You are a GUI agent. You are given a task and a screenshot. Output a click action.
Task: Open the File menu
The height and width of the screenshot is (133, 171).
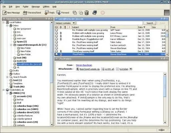(4, 7)
